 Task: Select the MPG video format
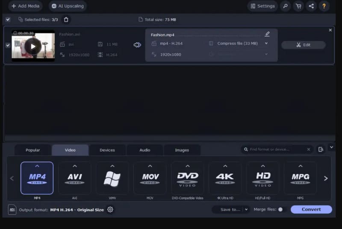click(301, 178)
